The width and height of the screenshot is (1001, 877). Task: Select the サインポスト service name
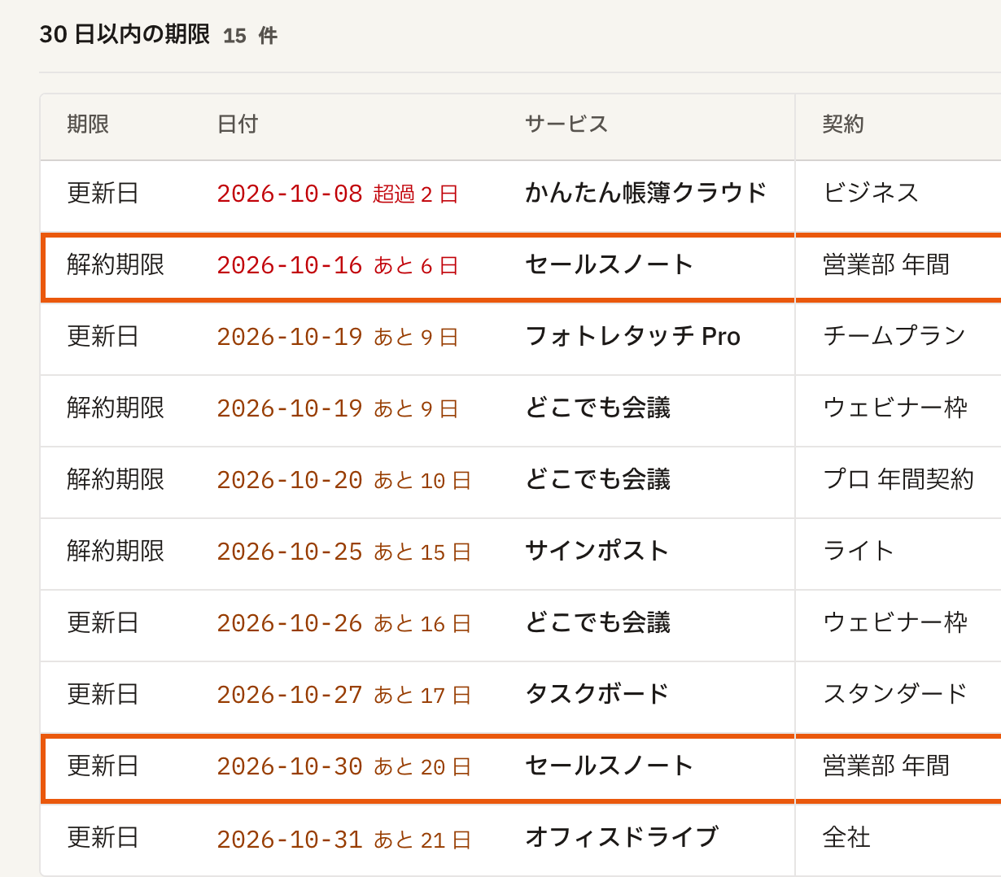coord(597,551)
